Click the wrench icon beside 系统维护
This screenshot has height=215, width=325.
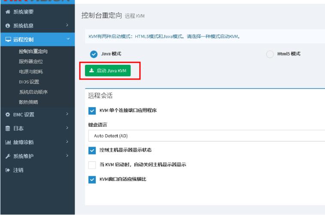click(8, 156)
